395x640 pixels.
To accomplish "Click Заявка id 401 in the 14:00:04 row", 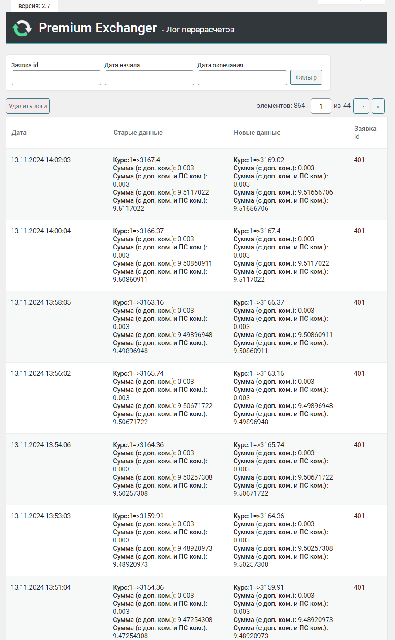I will click(359, 231).
